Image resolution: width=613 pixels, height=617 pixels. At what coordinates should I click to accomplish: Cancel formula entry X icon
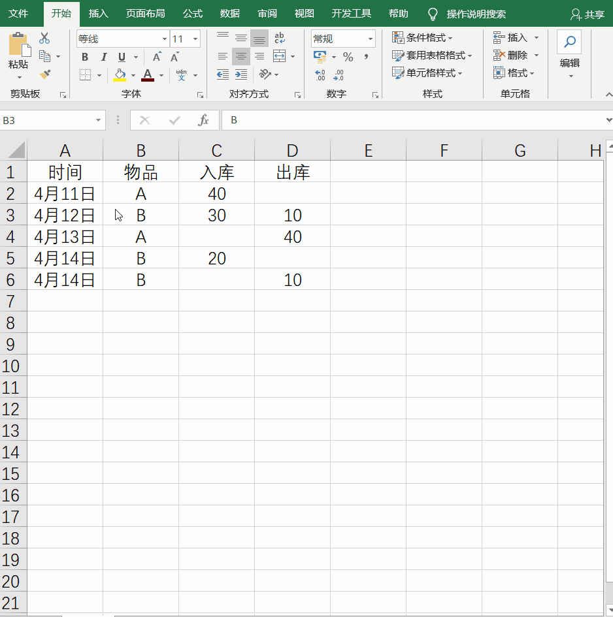tap(144, 120)
